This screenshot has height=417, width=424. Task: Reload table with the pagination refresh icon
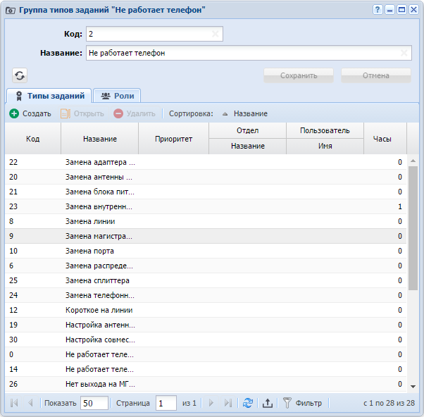point(248,403)
